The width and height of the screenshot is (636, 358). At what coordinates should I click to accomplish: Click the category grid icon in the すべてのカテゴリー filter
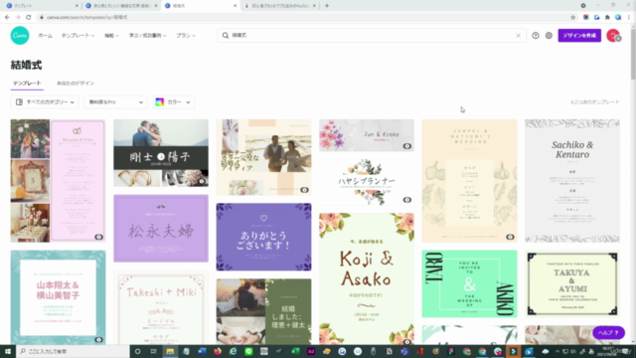coord(19,102)
